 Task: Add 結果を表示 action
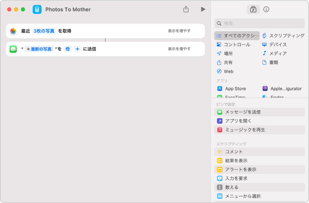[260, 161]
